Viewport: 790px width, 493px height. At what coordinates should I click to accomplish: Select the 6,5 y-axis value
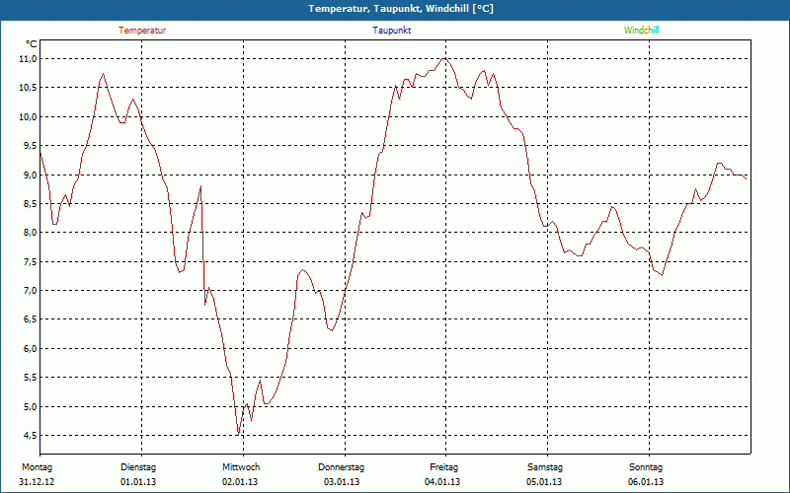coord(31,319)
